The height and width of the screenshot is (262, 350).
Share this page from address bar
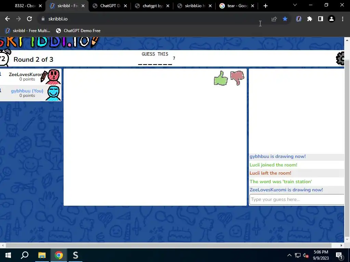coord(274,19)
